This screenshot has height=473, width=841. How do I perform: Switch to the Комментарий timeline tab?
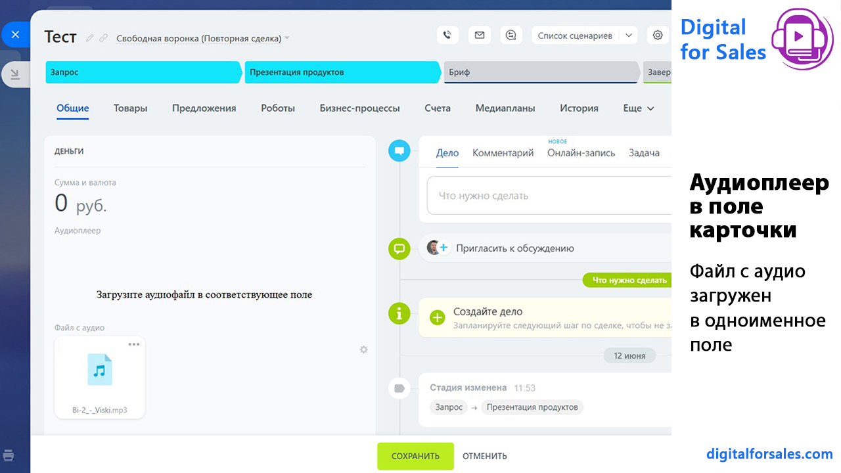pos(503,153)
